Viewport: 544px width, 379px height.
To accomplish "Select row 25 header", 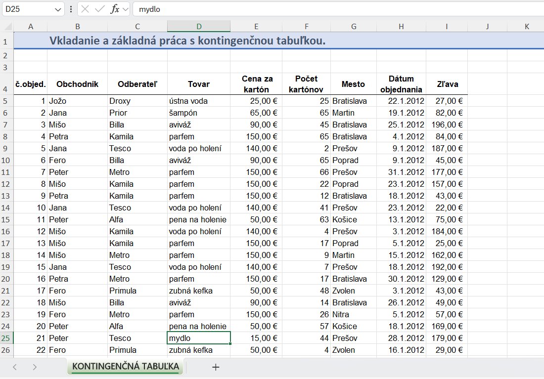I will 6,338.
